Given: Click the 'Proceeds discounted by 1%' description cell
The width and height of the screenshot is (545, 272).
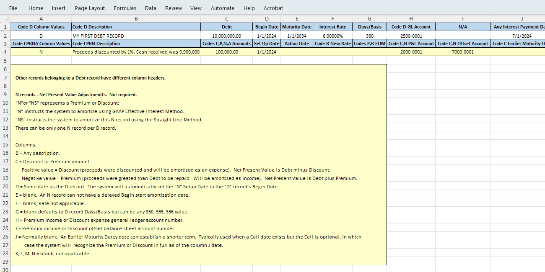Looking at the screenshot, I should pyautogui.click(x=136, y=52).
